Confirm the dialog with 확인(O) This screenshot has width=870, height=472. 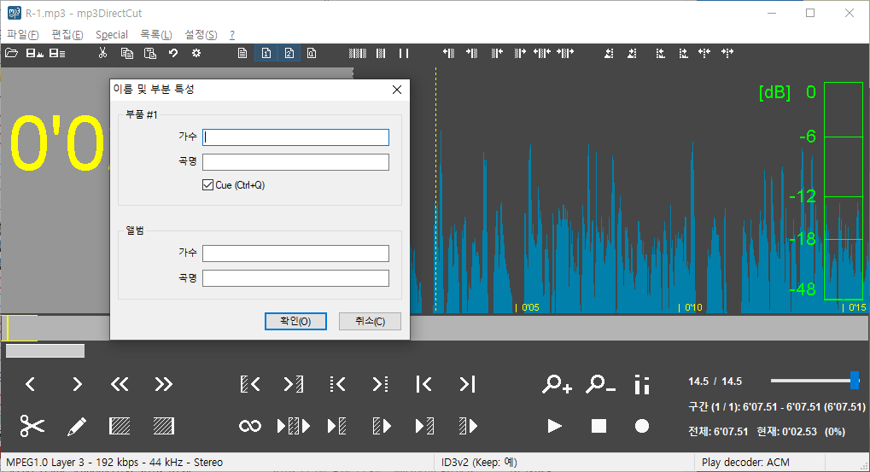(x=295, y=321)
